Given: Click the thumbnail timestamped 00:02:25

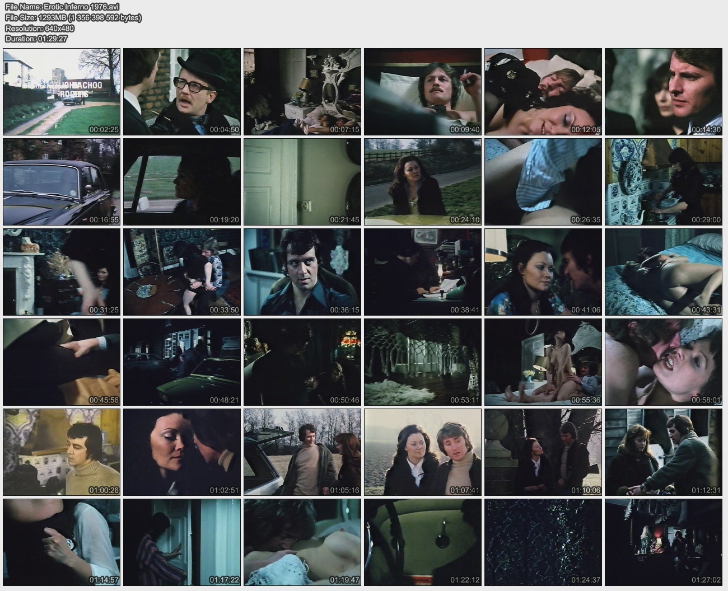Looking at the screenshot, I should 62,92.
